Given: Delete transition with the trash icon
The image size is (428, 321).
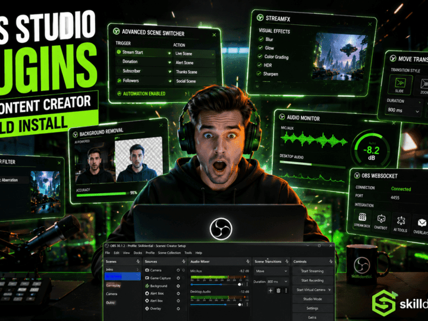Looking at the screenshot, I should pos(278,291).
